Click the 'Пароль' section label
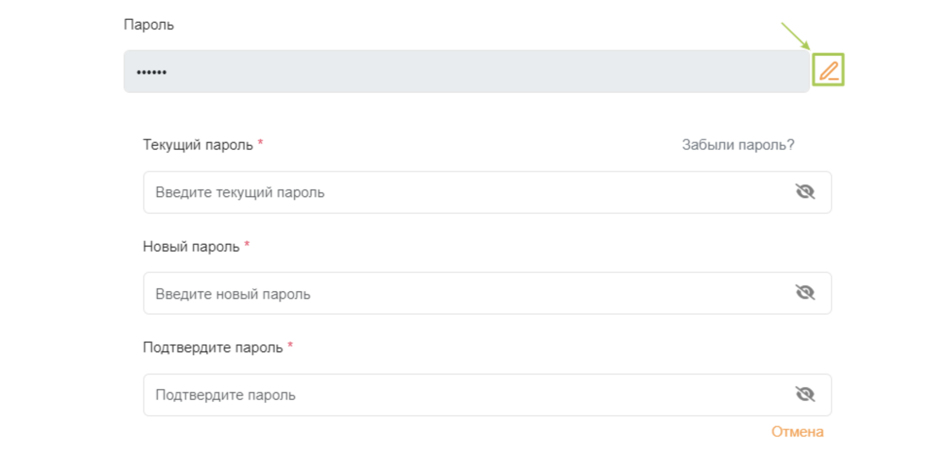The image size is (933, 463). click(x=149, y=25)
